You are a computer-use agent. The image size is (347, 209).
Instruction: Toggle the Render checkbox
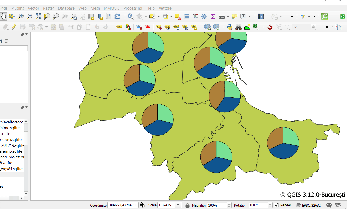pos(277,205)
